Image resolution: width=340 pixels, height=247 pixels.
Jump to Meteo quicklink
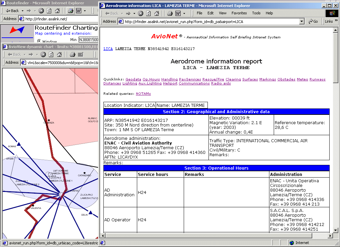coord(302,79)
